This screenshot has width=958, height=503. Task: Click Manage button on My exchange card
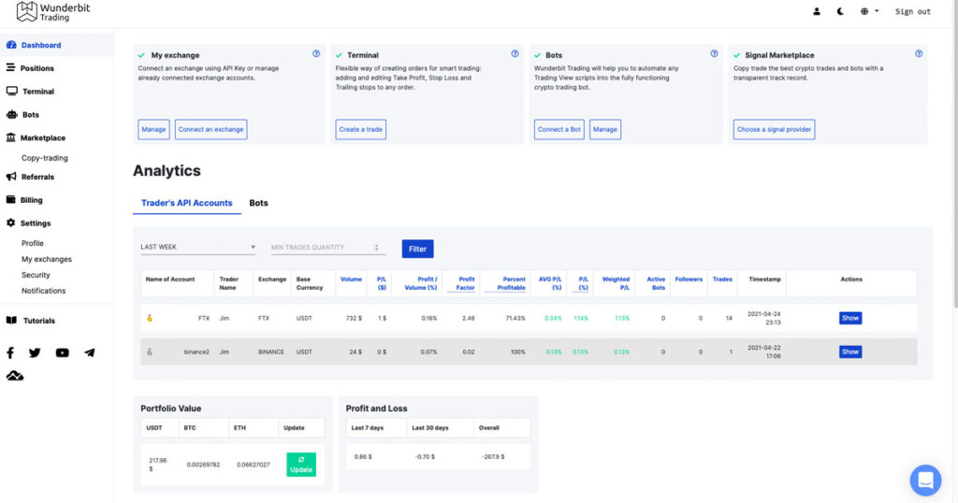point(153,129)
